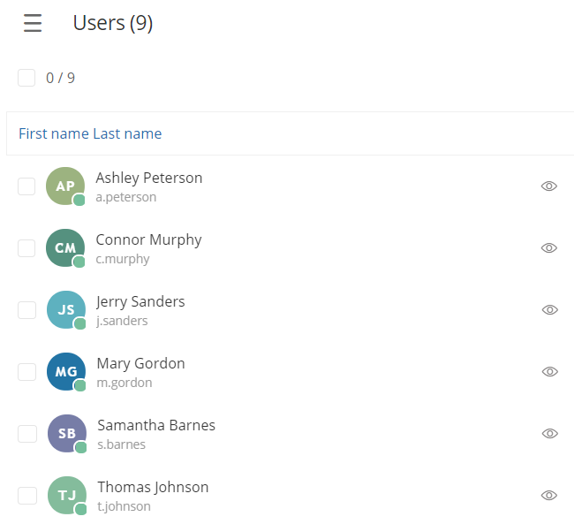The width and height of the screenshot is (574, 524).
Task: Click Ashley Peterson's AP avatar
Action: [x=65, y=186]
